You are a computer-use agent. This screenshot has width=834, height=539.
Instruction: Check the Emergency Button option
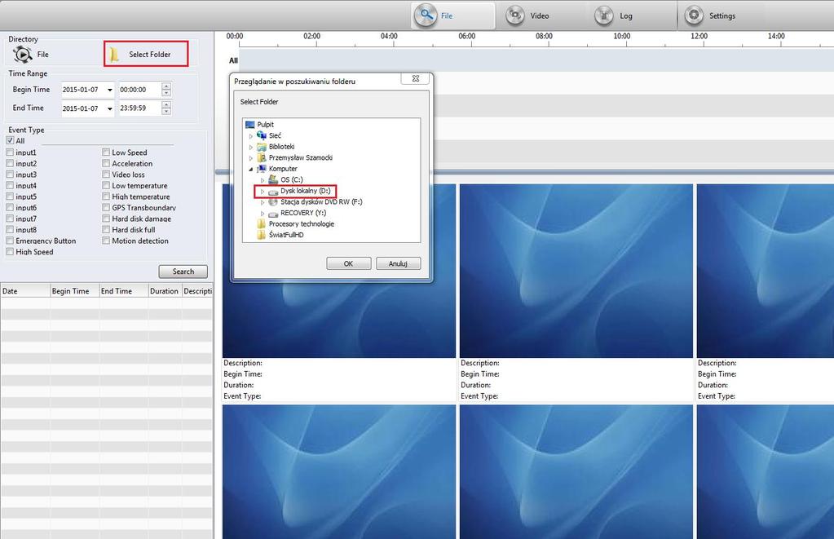(10, 241)
